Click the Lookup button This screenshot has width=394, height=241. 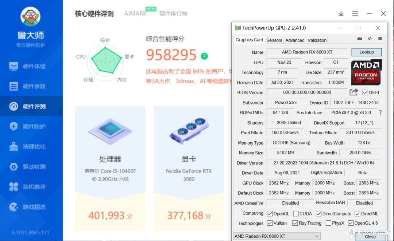pos(366,52)
